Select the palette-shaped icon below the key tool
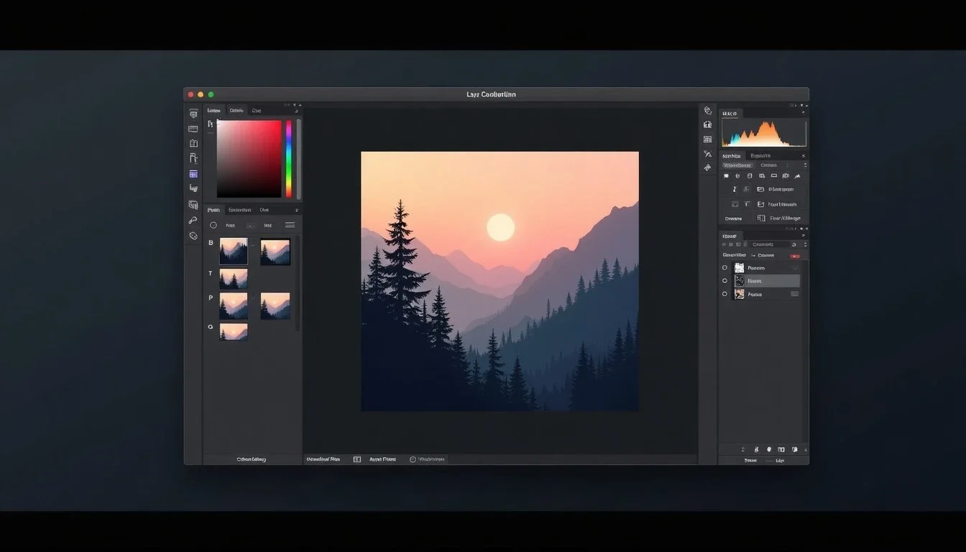Image resolution: width=966 pixels, height=552 pixels. (x=193, y=236)
